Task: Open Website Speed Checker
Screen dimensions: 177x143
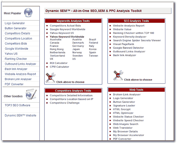Action: (x=128, y=120)
